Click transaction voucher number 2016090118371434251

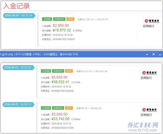tap(64, 39)
